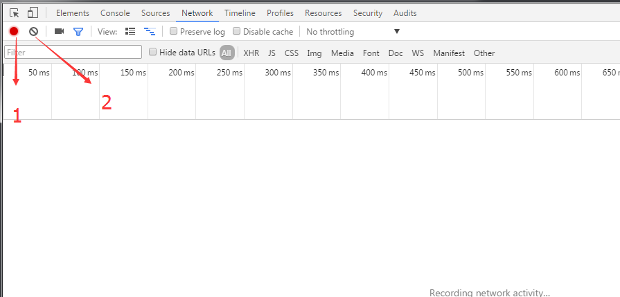Check the Disable cache checkbox
The width and height of the screenshot is (620, 297).
(x=237, y=31)
